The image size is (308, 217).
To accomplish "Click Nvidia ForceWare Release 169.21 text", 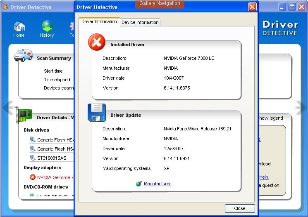I will pyautogui.click(x=198, y=129).
